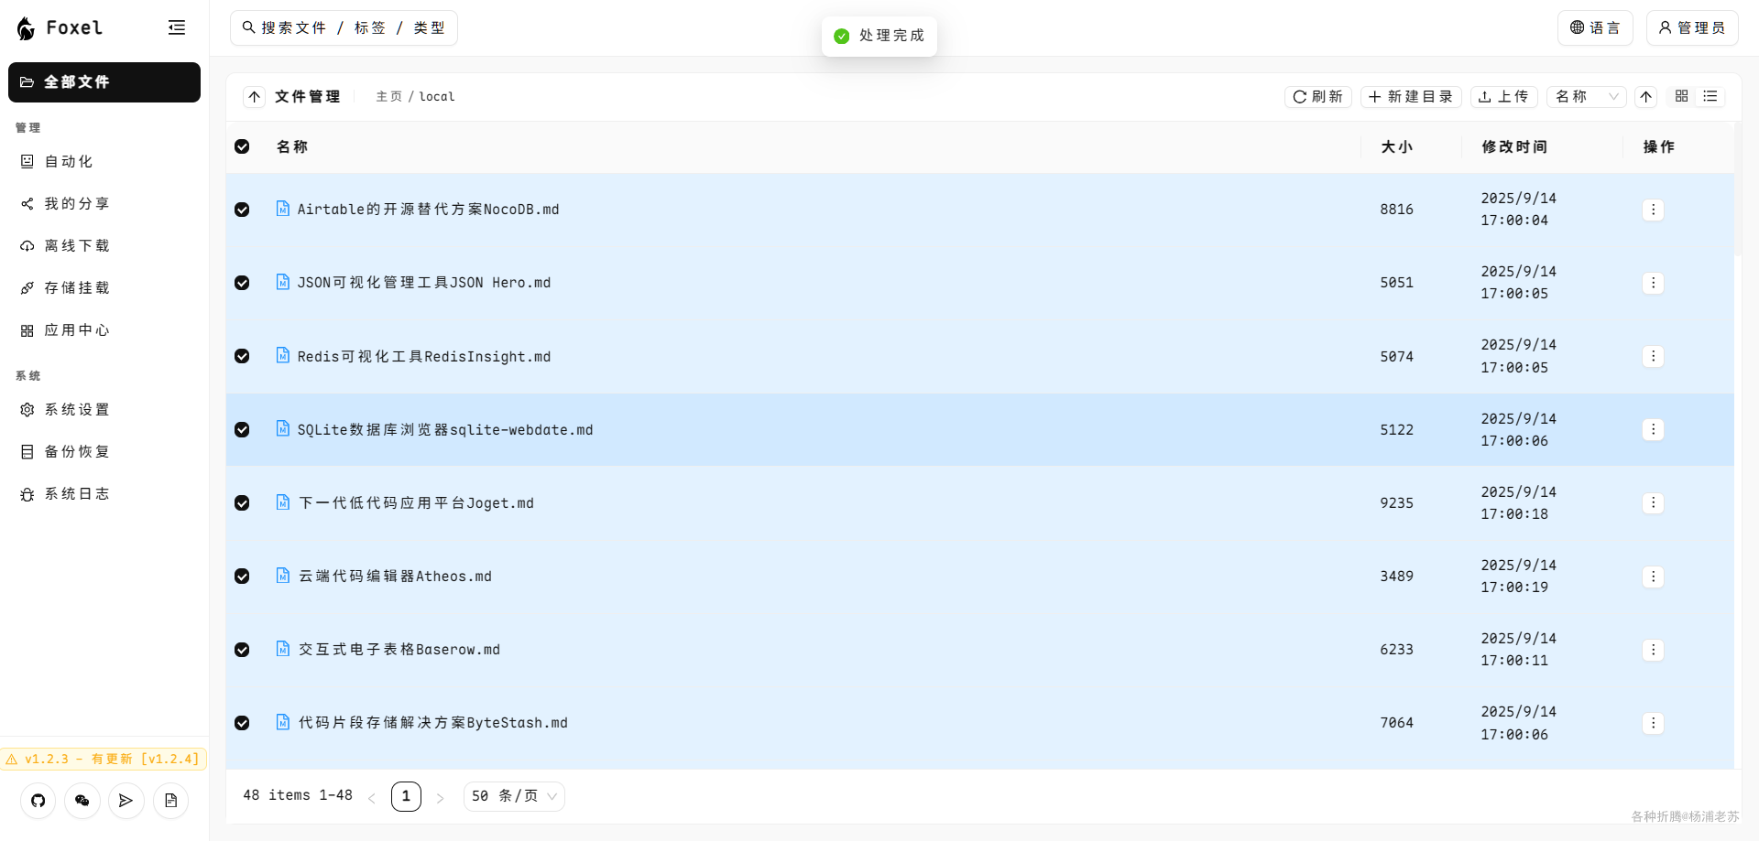Click file icon of Atheos.md
Viewport: 1759px width, 841px height.
283,575
